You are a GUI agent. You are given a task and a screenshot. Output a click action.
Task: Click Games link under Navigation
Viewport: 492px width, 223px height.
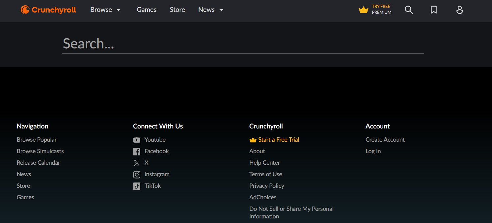pyautogui.click(x=25, y=197)
